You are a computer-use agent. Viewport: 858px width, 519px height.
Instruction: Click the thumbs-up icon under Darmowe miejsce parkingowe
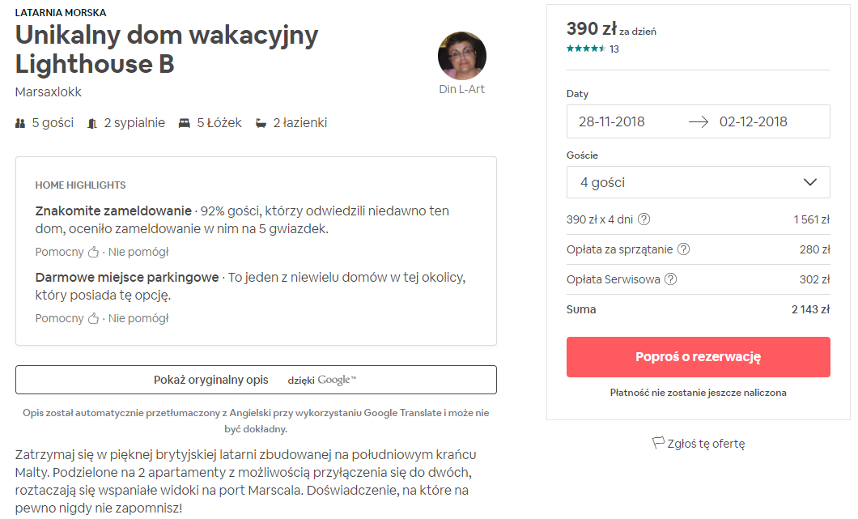[94, 318]
